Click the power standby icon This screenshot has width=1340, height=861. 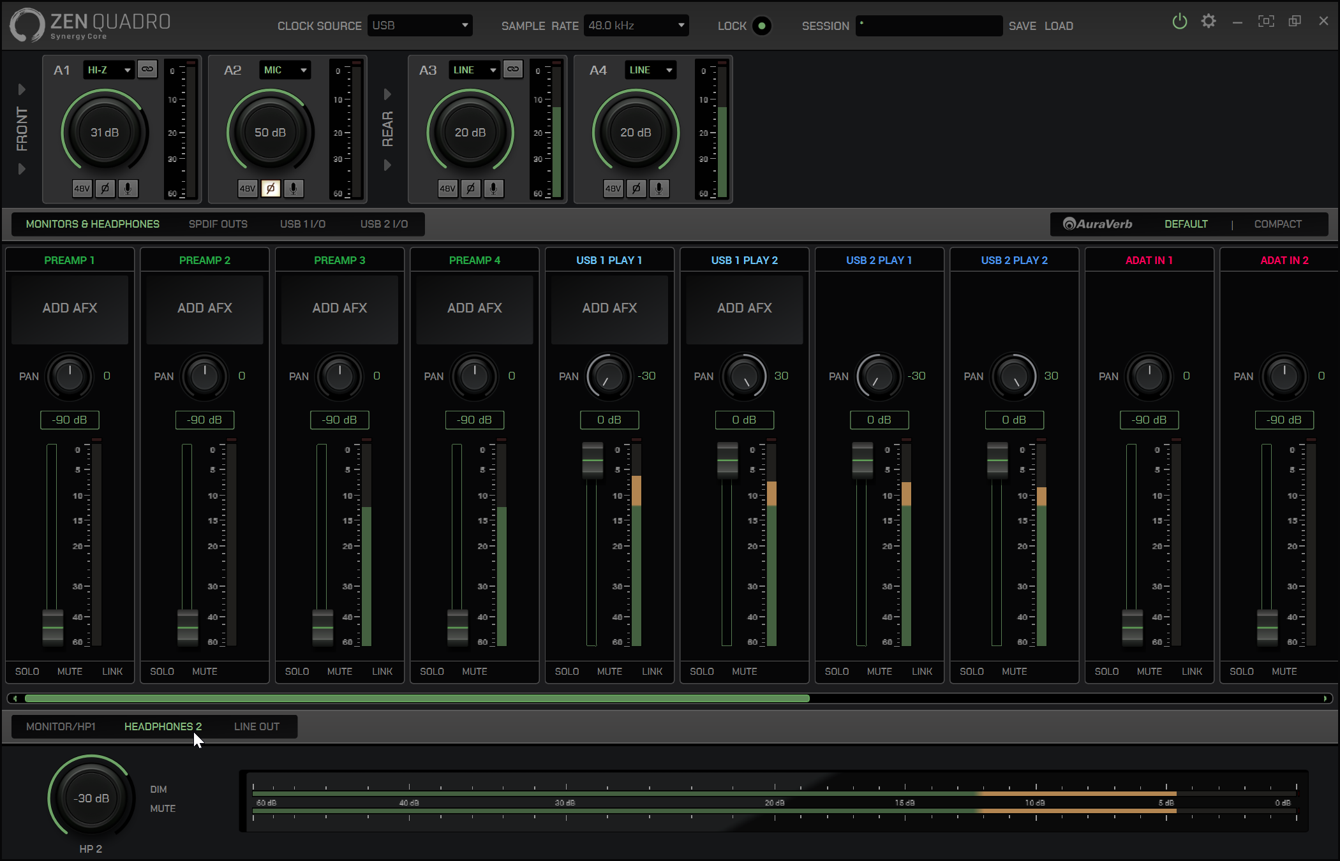[x=1180, y=22]
